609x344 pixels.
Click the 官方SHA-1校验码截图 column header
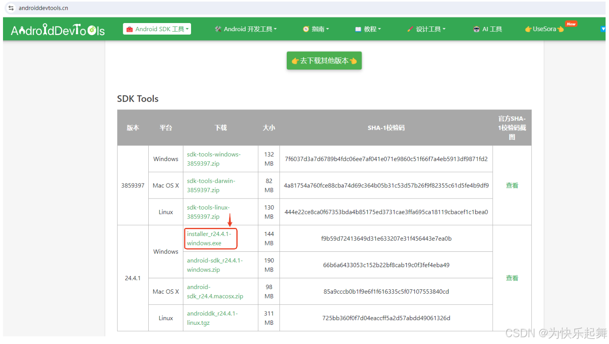point(512,128)
